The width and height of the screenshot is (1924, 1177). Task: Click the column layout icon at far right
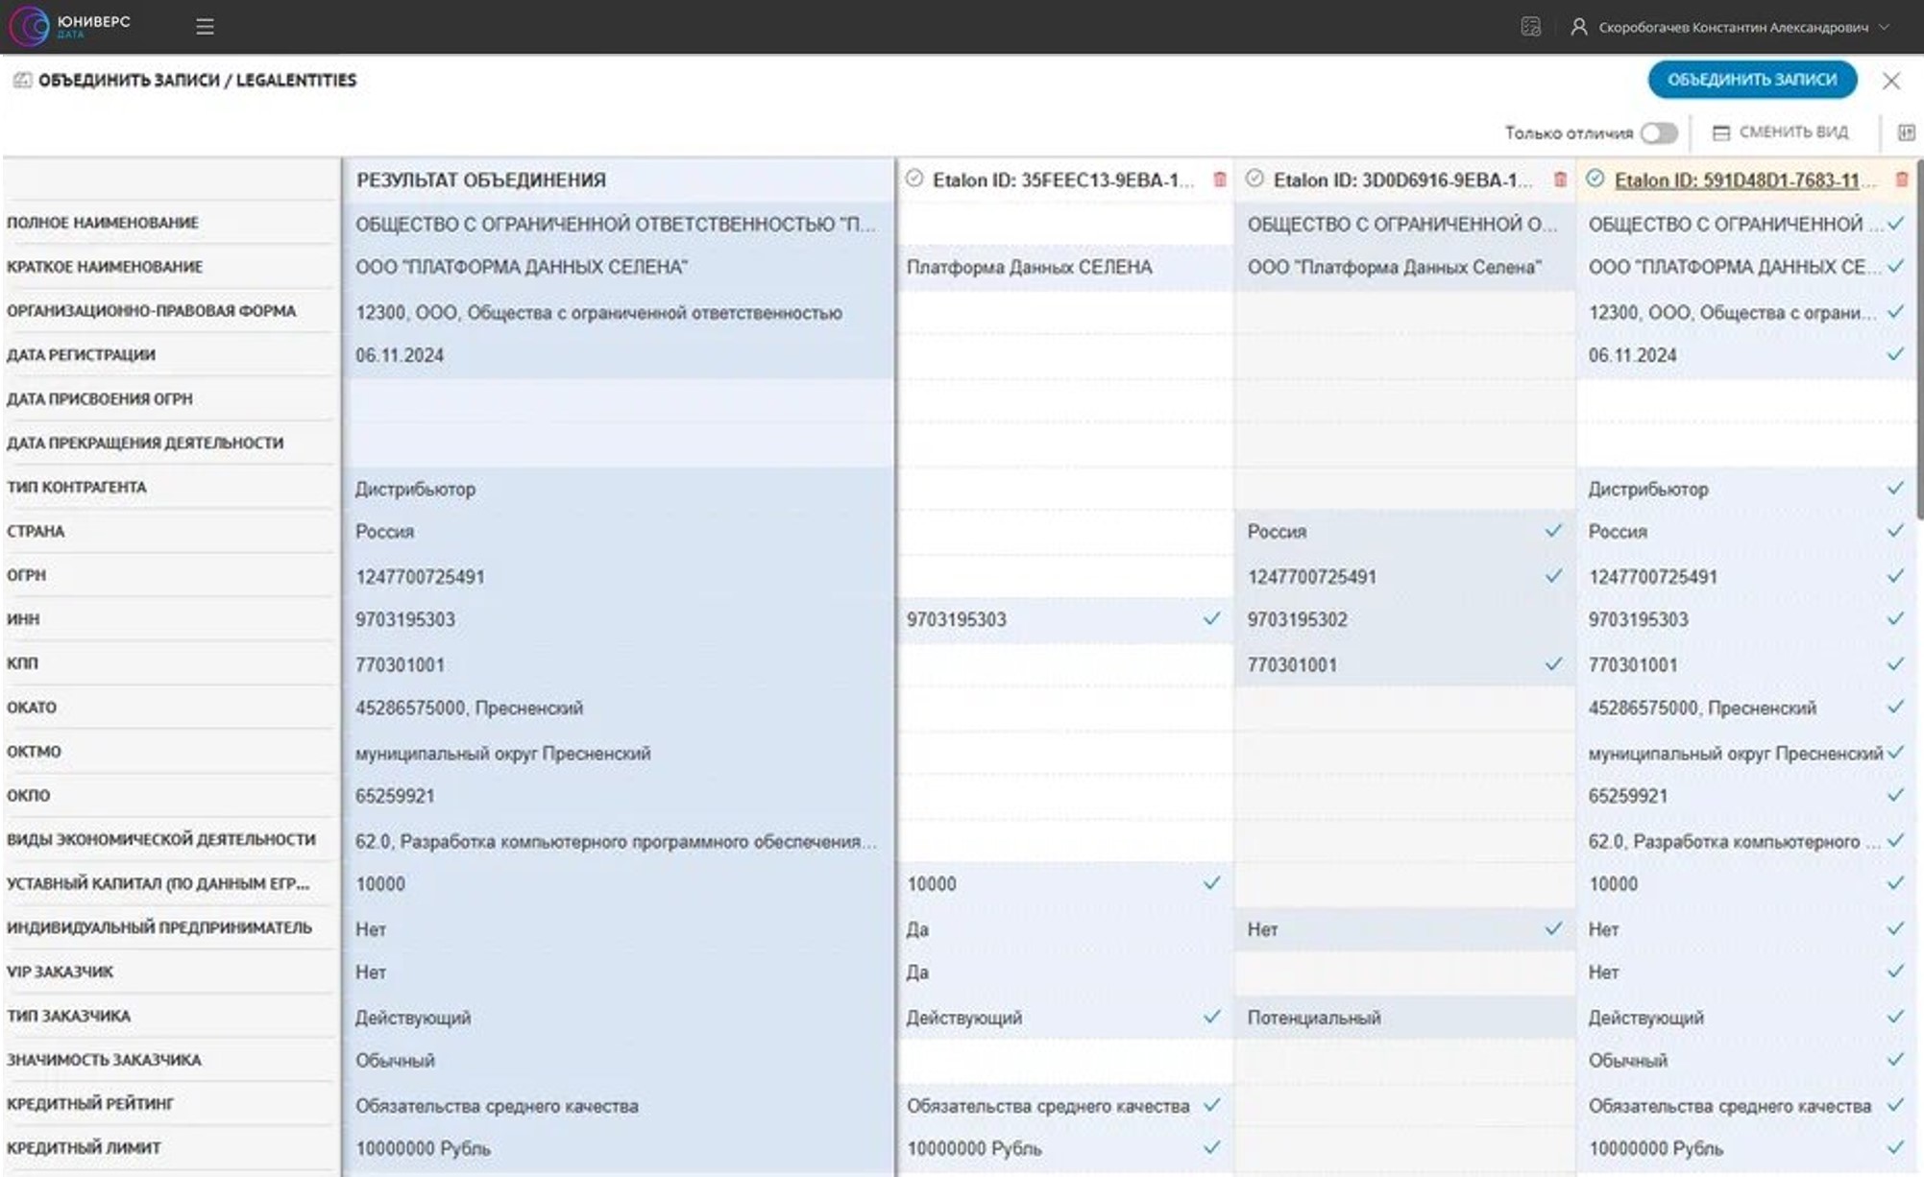coord(1906,132)
